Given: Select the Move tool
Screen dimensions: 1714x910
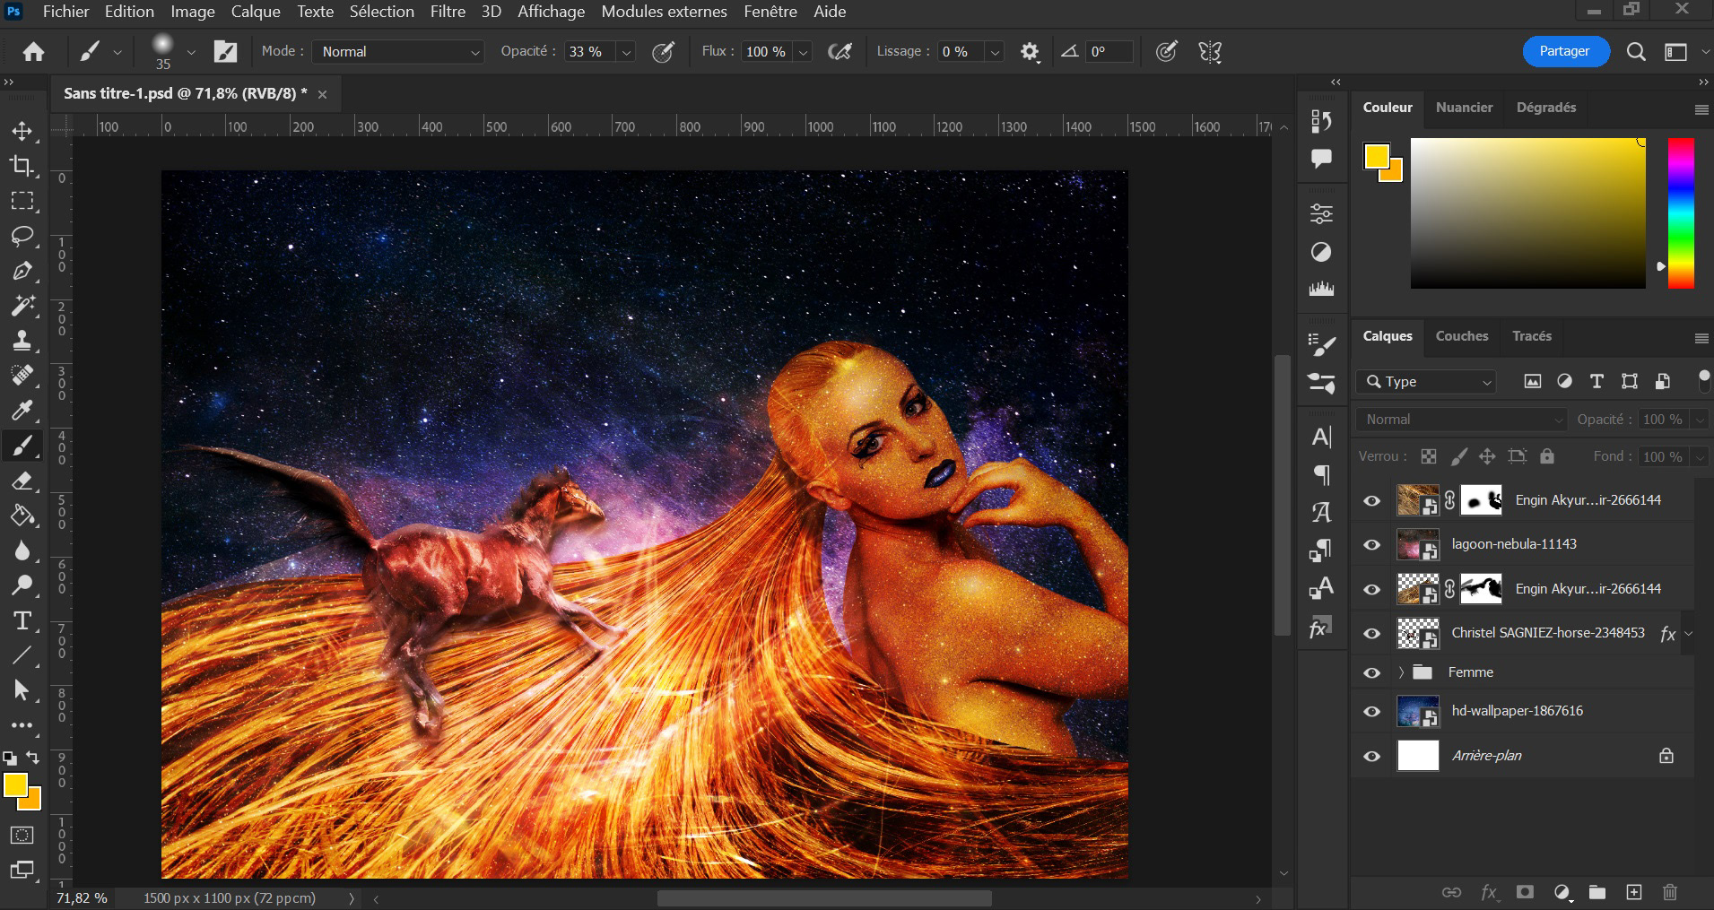Looking at the screenshot, I should coord(22,131).
